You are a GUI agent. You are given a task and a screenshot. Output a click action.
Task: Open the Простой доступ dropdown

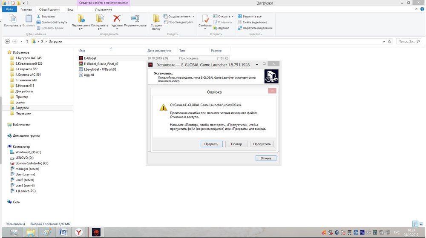181,22
